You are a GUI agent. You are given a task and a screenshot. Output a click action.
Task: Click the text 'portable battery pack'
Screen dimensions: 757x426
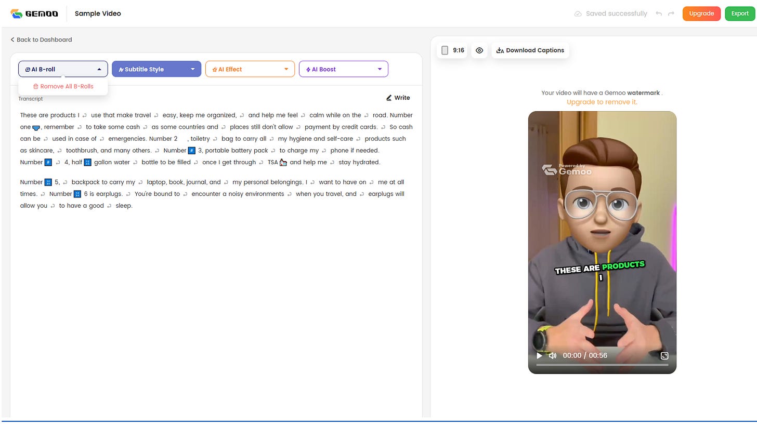[237, 151]
